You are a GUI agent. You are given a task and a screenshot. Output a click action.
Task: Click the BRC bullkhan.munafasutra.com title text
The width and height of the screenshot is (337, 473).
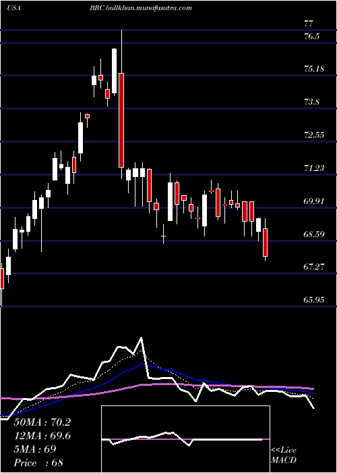141,8
